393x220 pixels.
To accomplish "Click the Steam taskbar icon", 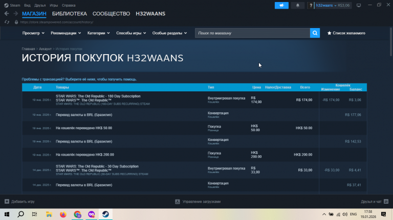I will pyautogui.click(x=105, y=214).
